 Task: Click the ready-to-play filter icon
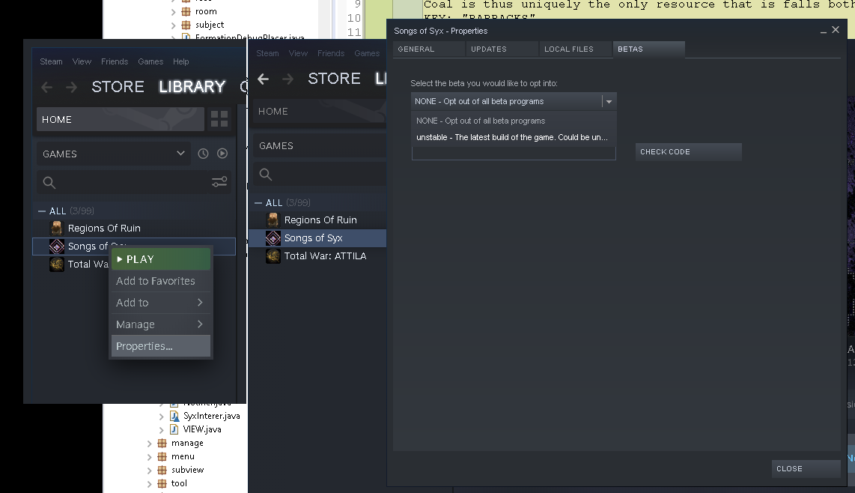point(222,154)
